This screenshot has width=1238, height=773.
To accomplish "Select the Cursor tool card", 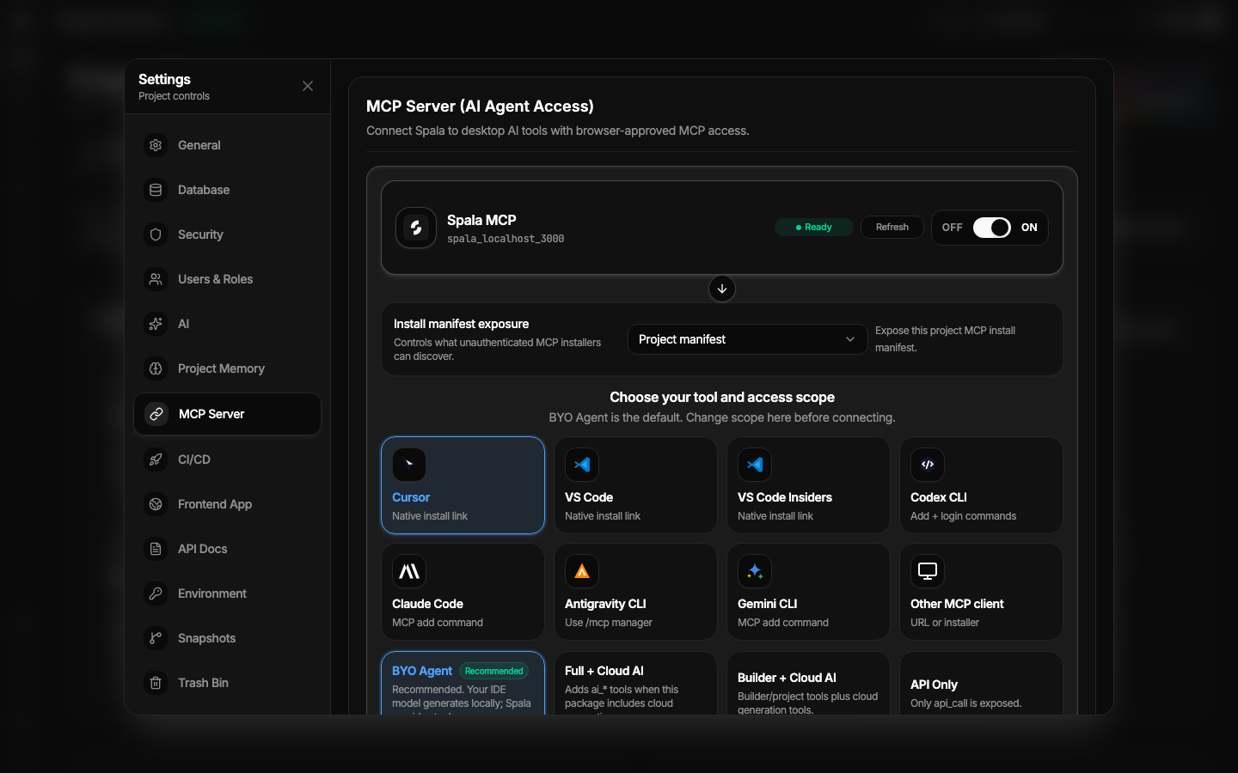I will point(463,485).
